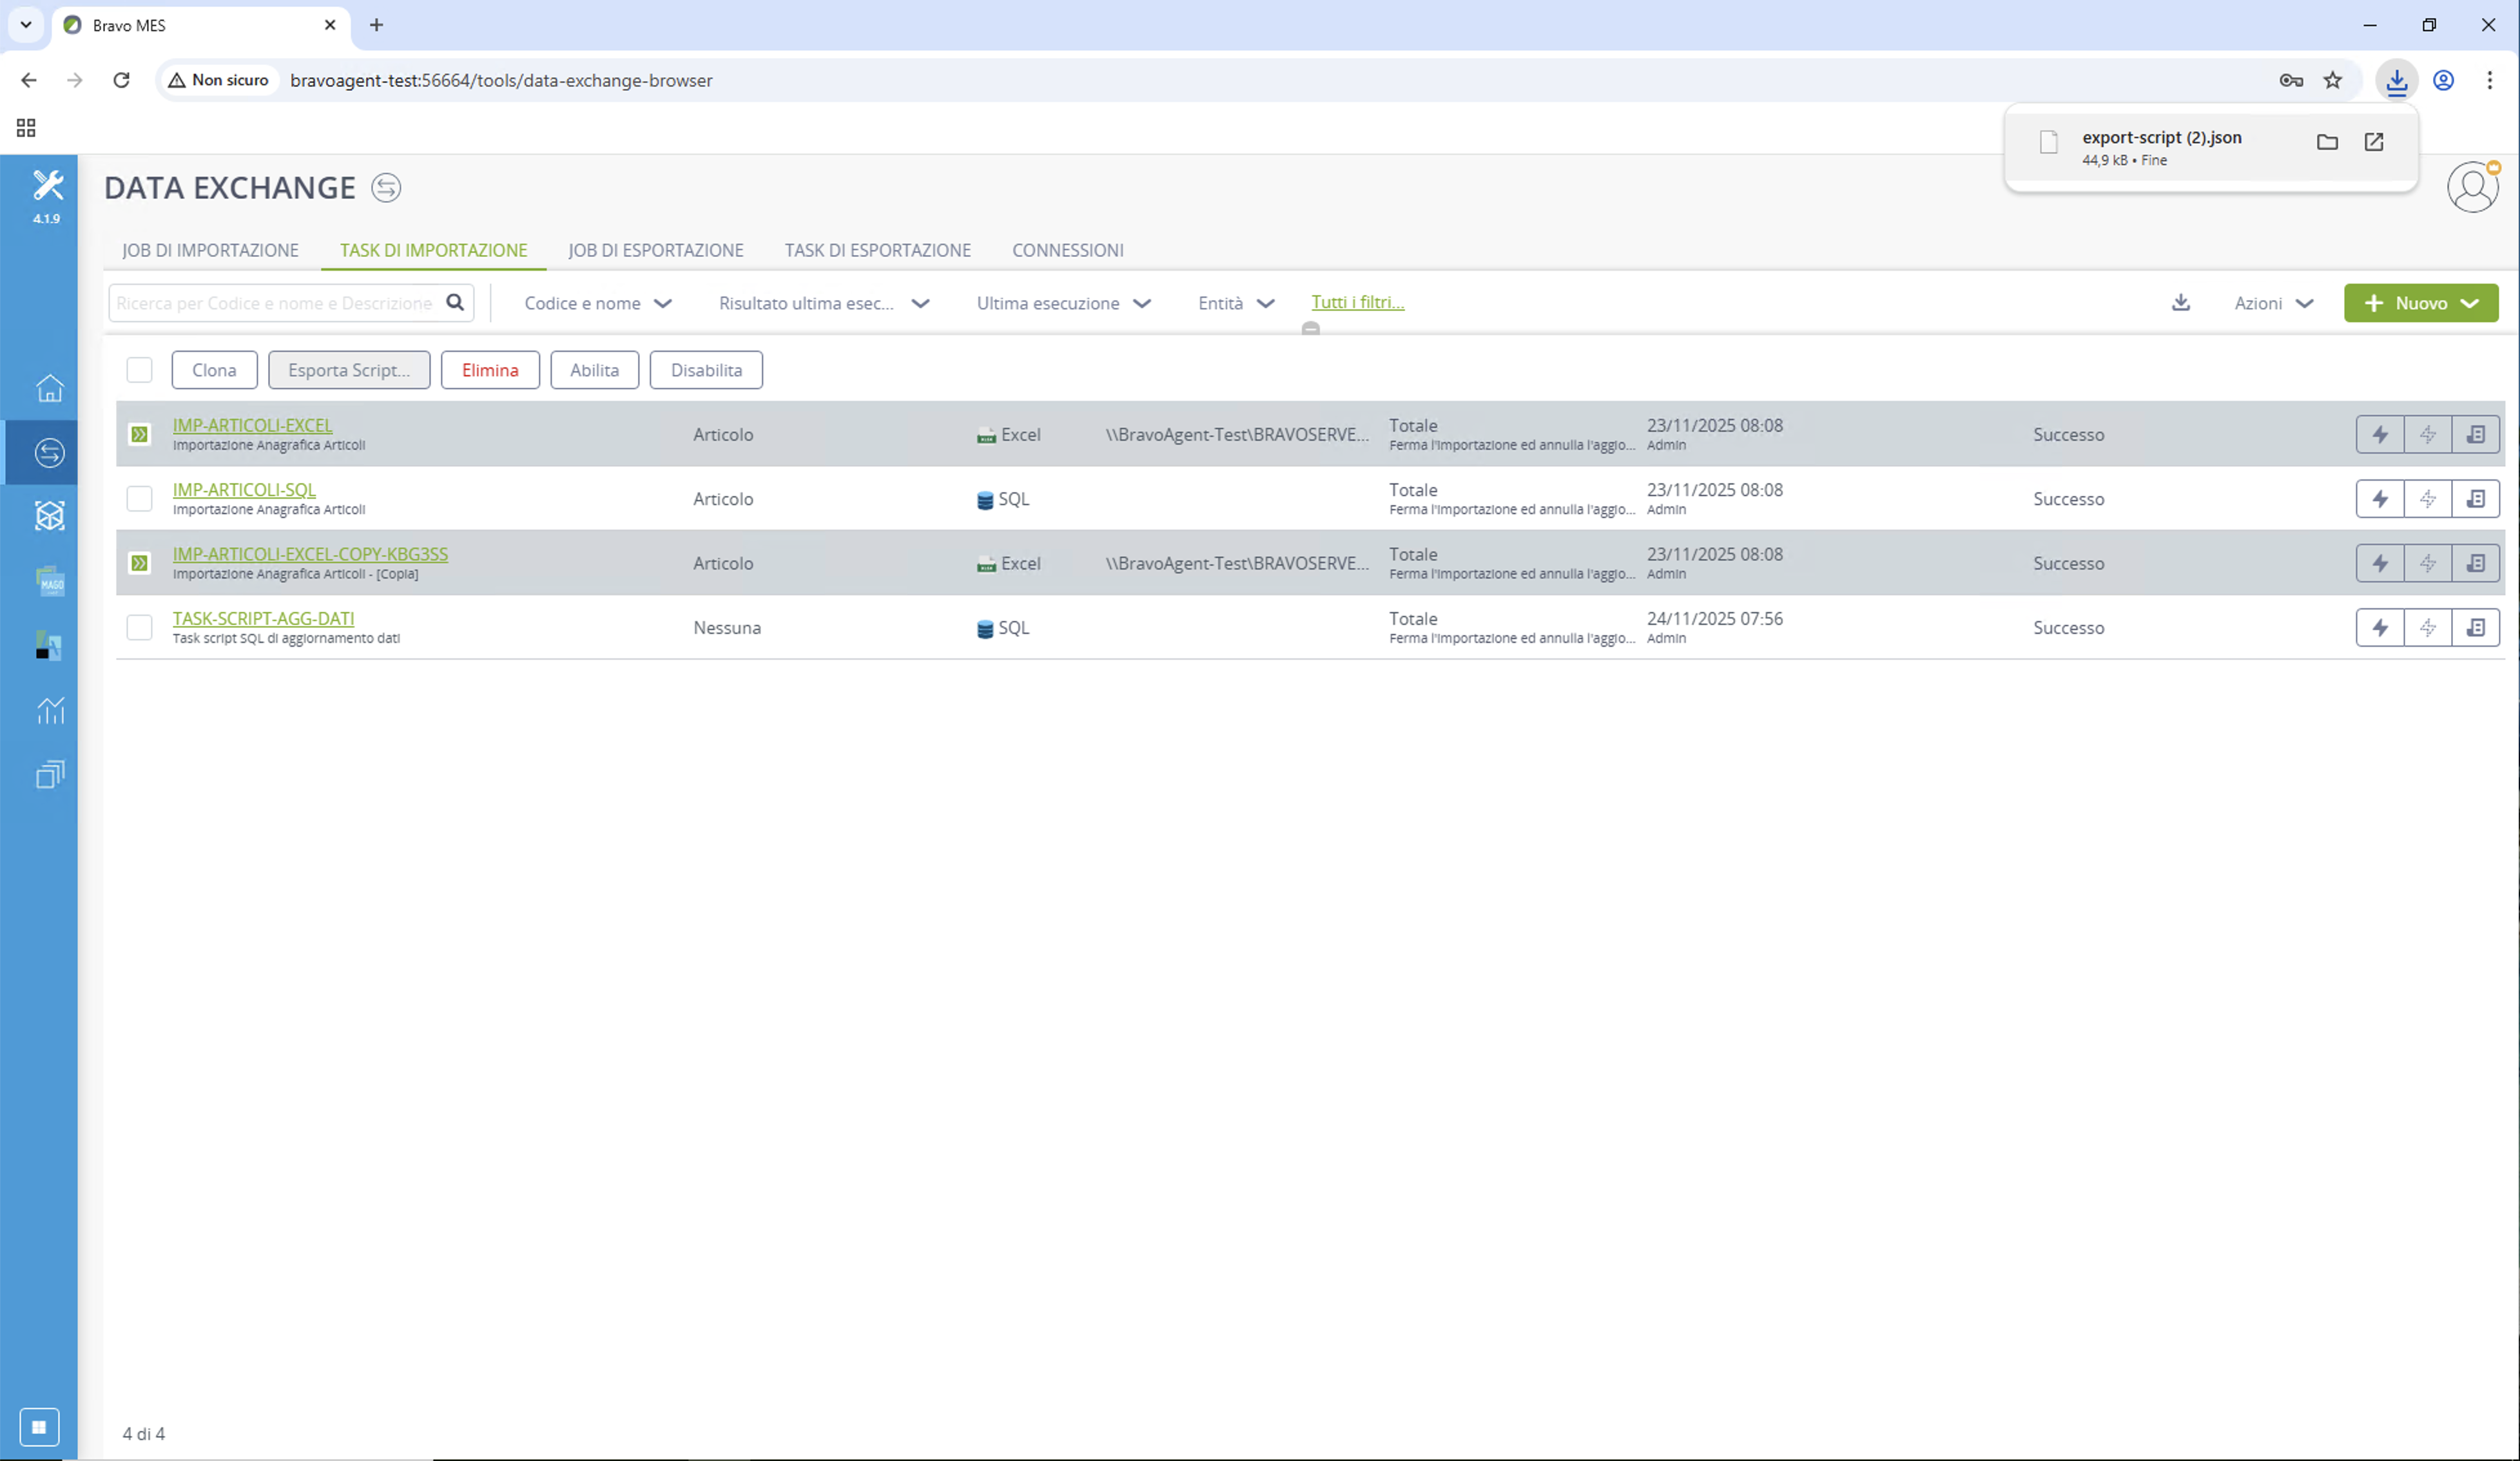Expand the Codice e nome filter

pyautogui.click(x=598, y=303)
